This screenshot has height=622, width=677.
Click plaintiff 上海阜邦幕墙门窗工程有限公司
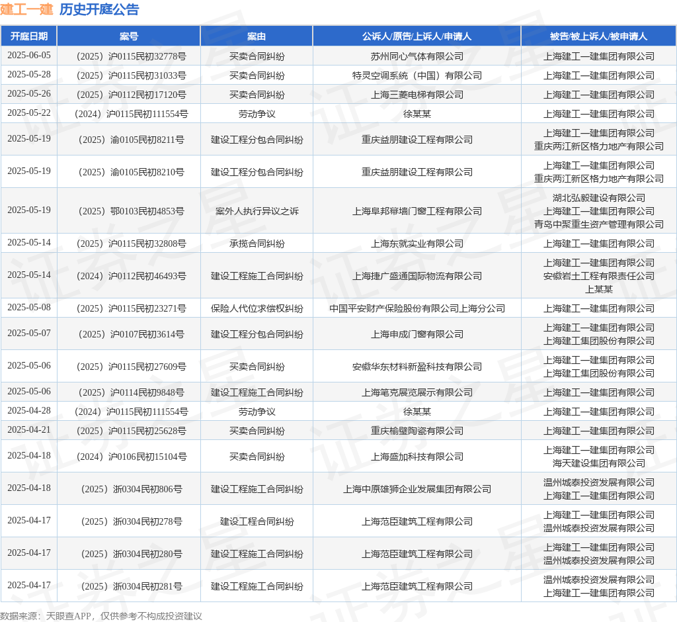(x=417, y=211)
